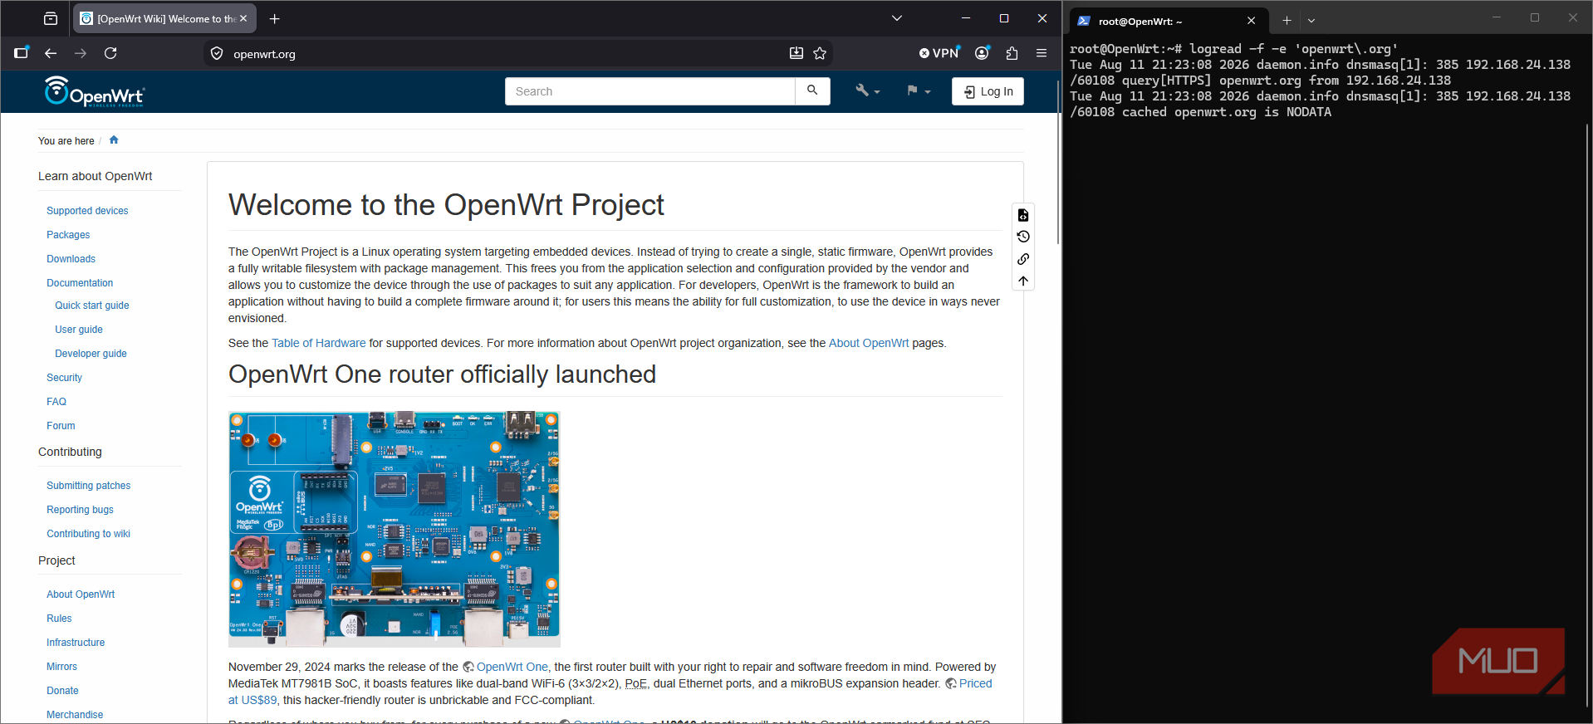Viewport: 1593px width, 724px height.
Task: Click the OpenWrt One board image
Action: [x=395, y=529]
